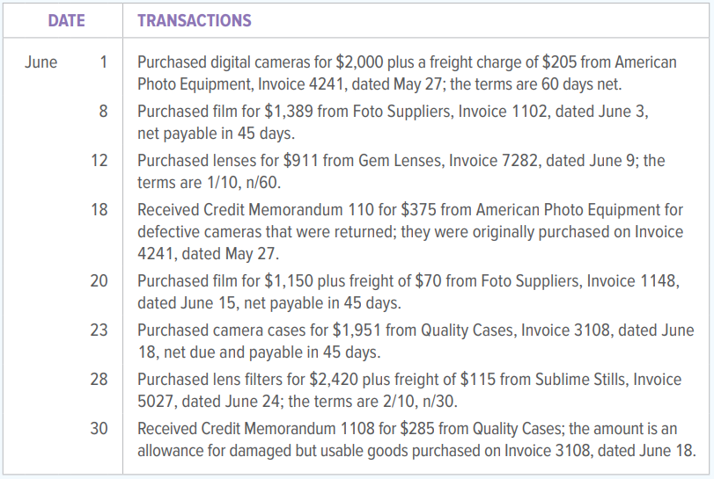Click the Credit Memorandum 110 entry
714x479 pixels.
click(x=410, y=232)
